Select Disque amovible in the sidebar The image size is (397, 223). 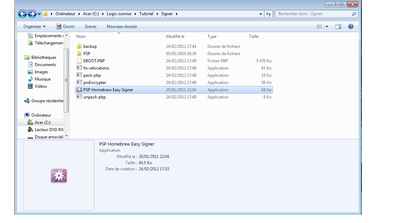pyautogui.click(x=45, y=137)
